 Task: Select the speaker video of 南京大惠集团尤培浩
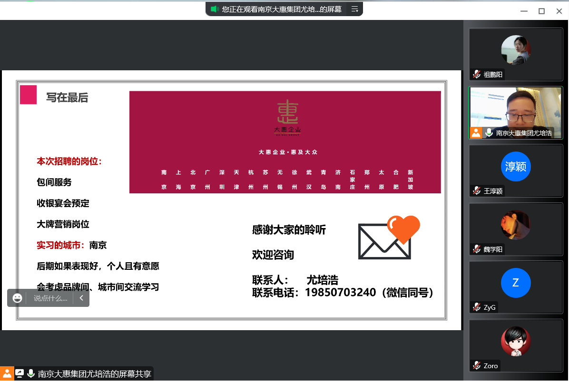coord(516,109)
